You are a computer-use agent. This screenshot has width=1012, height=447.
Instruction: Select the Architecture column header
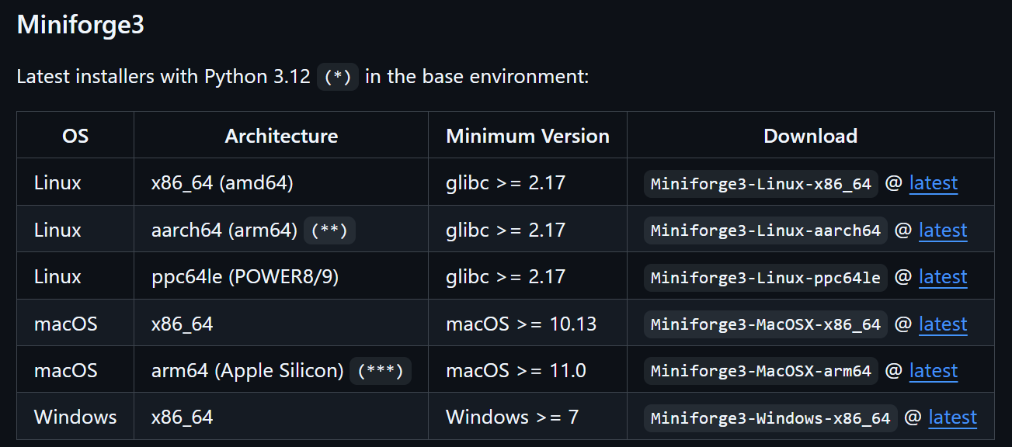281,135
